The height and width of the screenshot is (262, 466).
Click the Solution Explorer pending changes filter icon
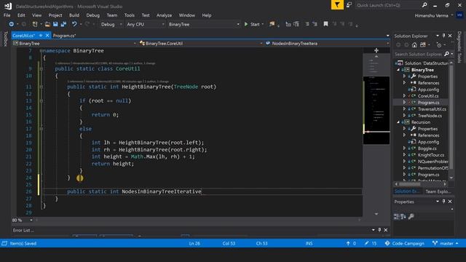click(438, 45)
